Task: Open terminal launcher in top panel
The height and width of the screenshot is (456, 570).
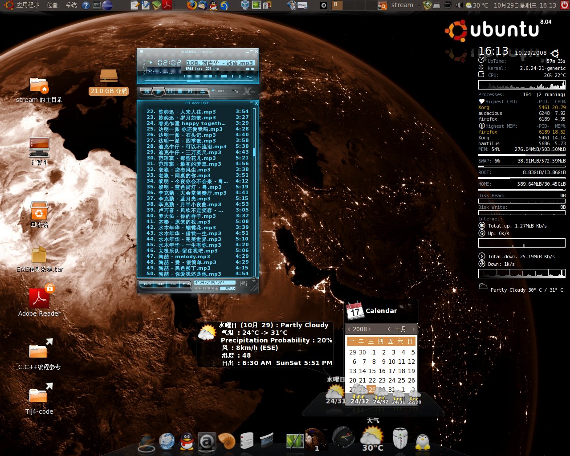Action: pos(97,5)
